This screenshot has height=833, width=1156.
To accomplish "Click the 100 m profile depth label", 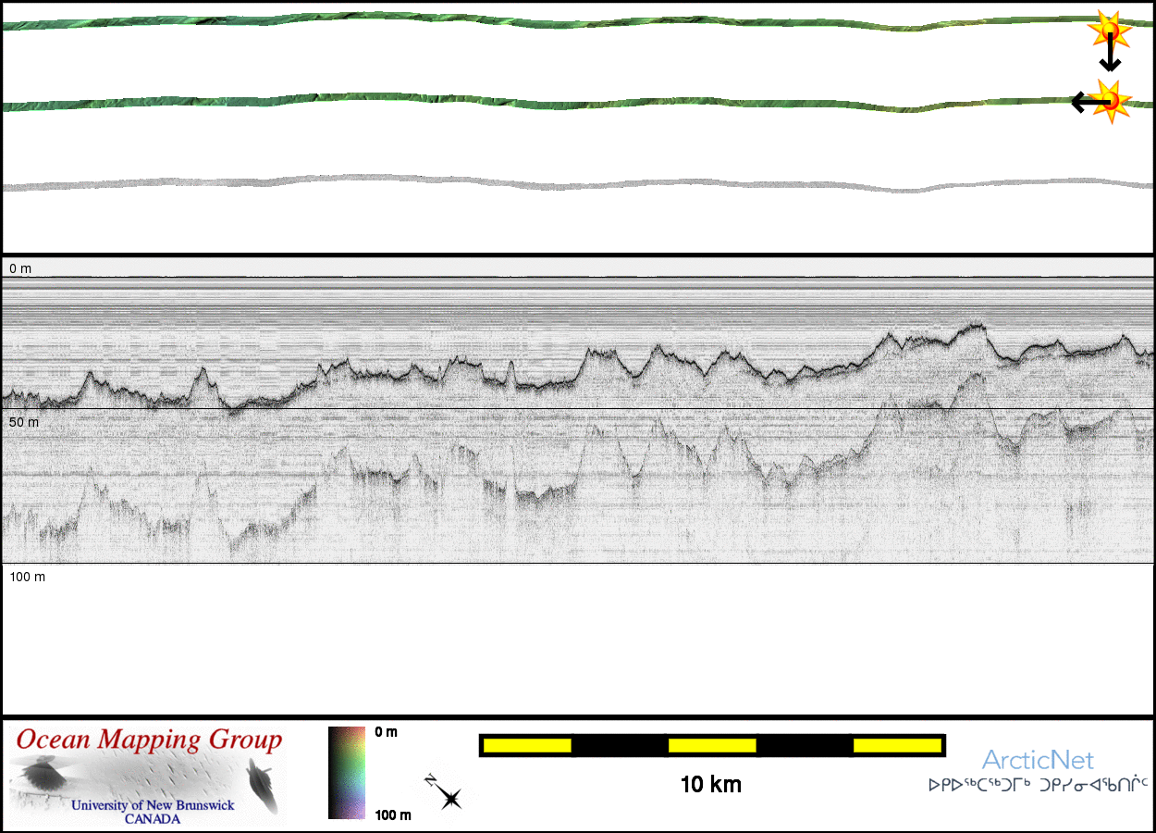I will (28, 577).
